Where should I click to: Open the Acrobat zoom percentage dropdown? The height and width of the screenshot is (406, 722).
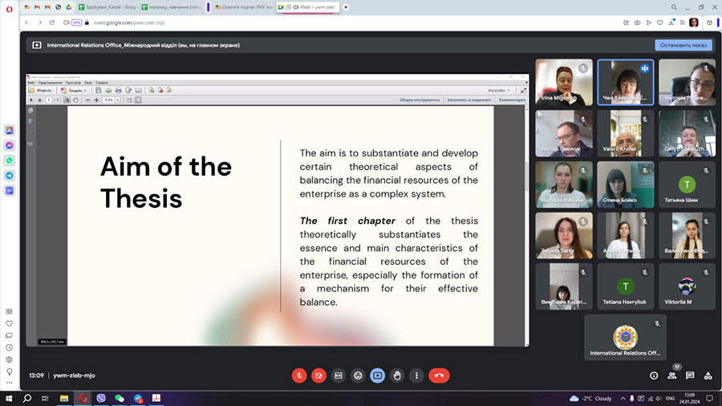tap(118, 99)
